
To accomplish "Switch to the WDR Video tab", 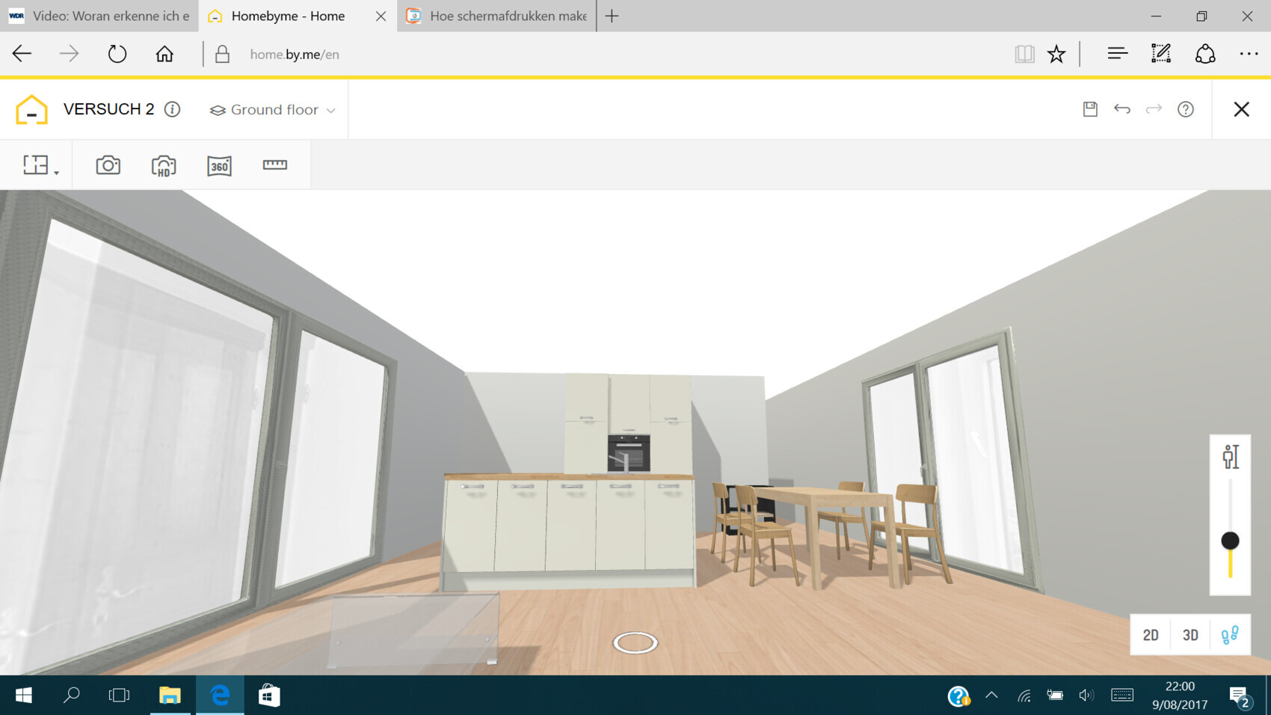I will coord(99,16).
